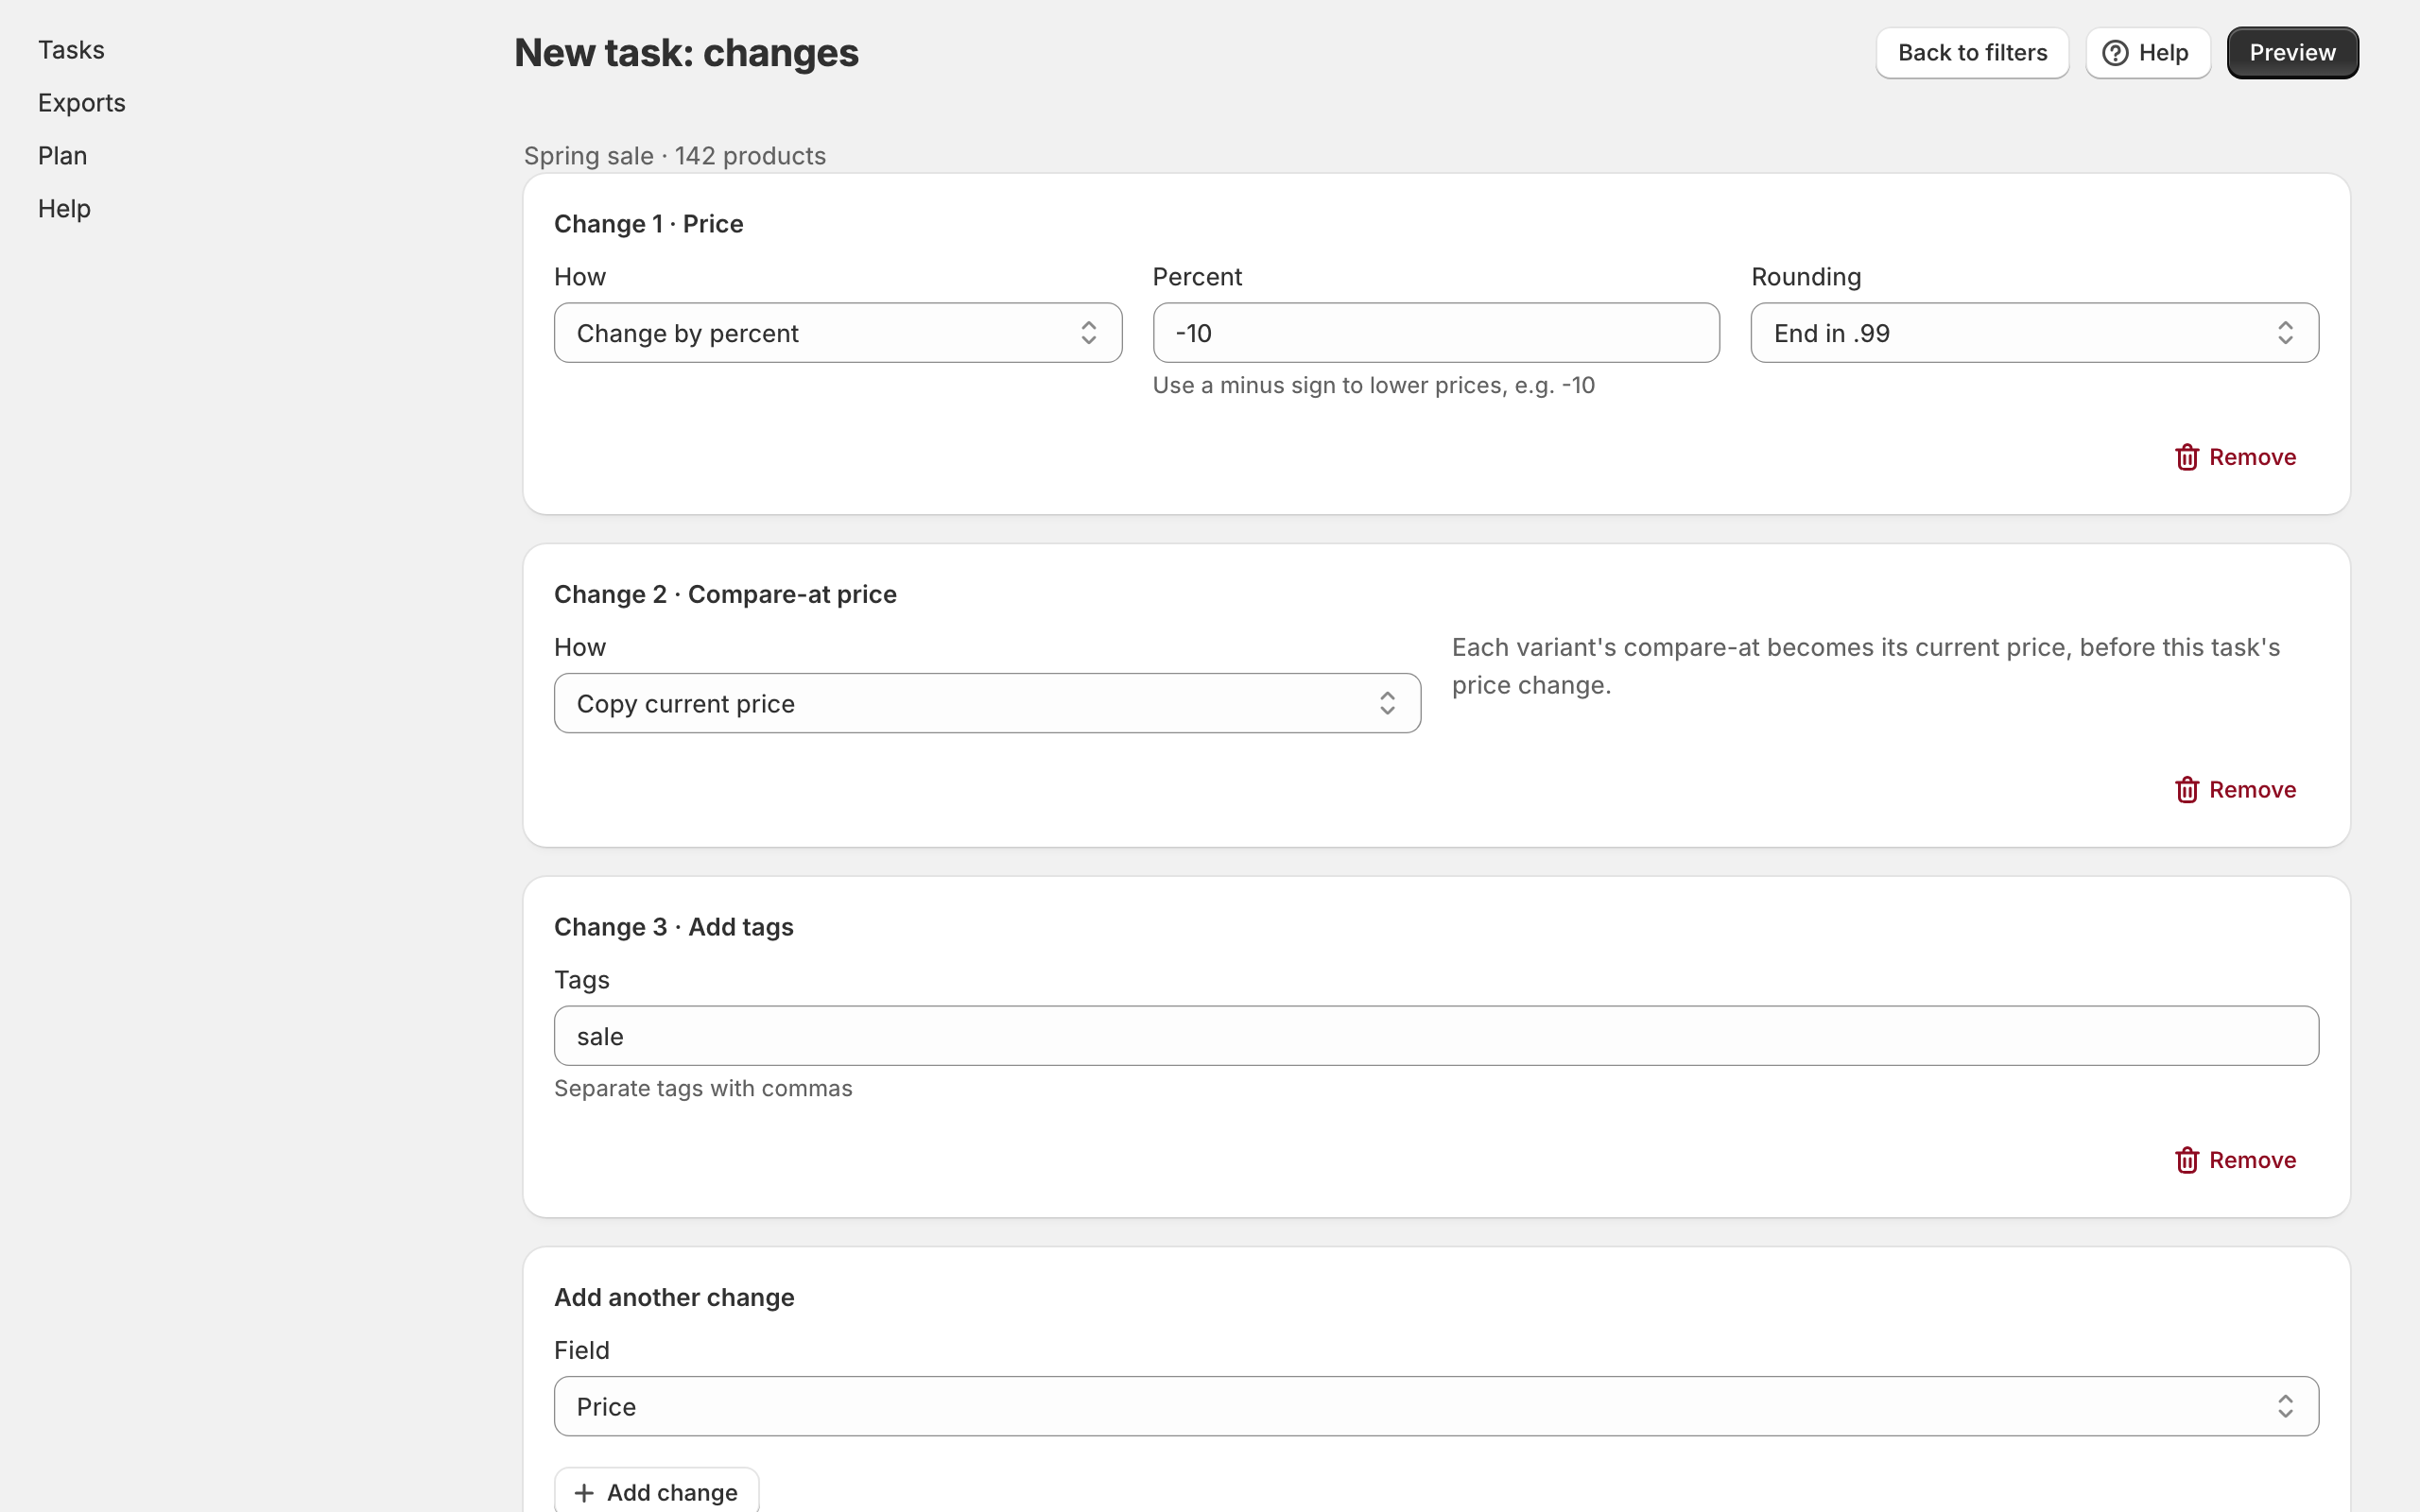
Task: Click the plus icon on Add change
Action: (x=584, y=1492)
